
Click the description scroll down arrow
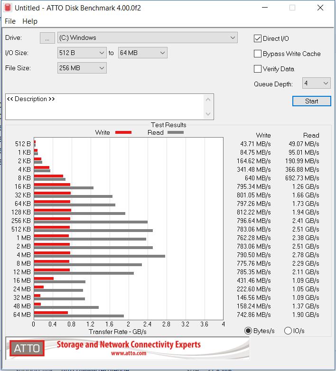point(208,114)
